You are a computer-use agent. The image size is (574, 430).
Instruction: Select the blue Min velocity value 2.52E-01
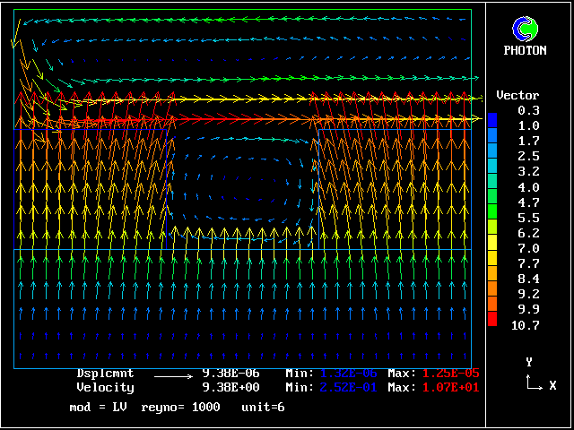click(348, 388)
